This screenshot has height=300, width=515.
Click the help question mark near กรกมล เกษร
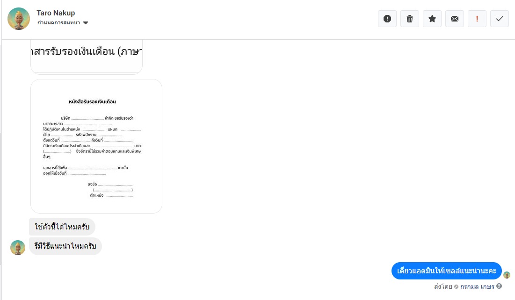(x=499, y=286)
